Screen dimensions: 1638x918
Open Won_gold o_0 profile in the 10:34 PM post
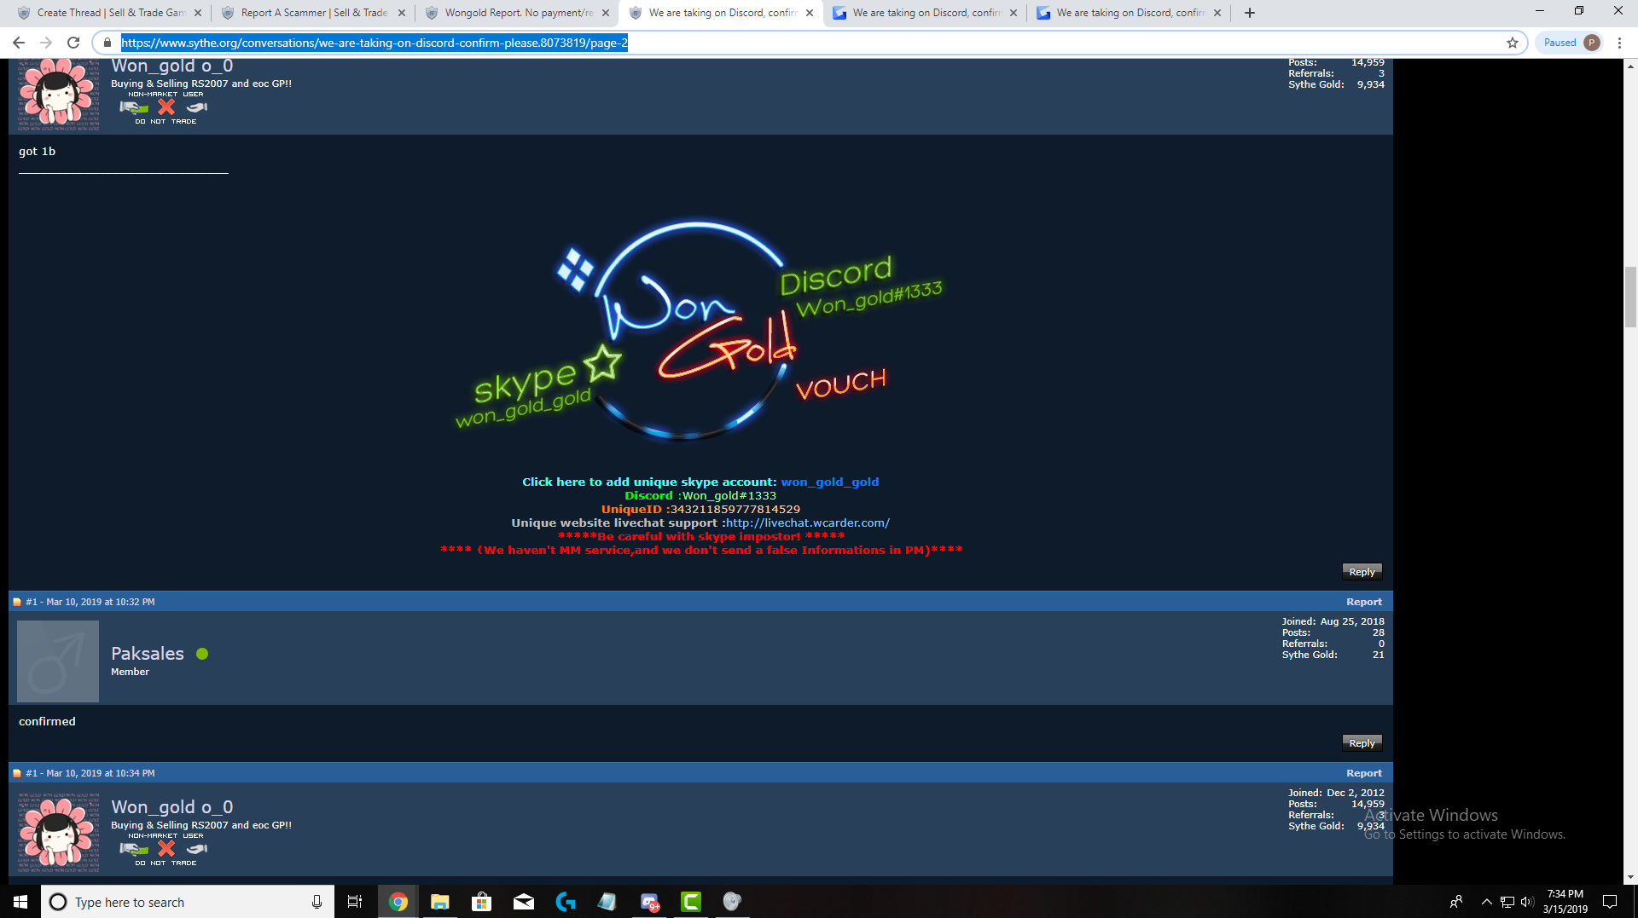(x=172, y=807)
